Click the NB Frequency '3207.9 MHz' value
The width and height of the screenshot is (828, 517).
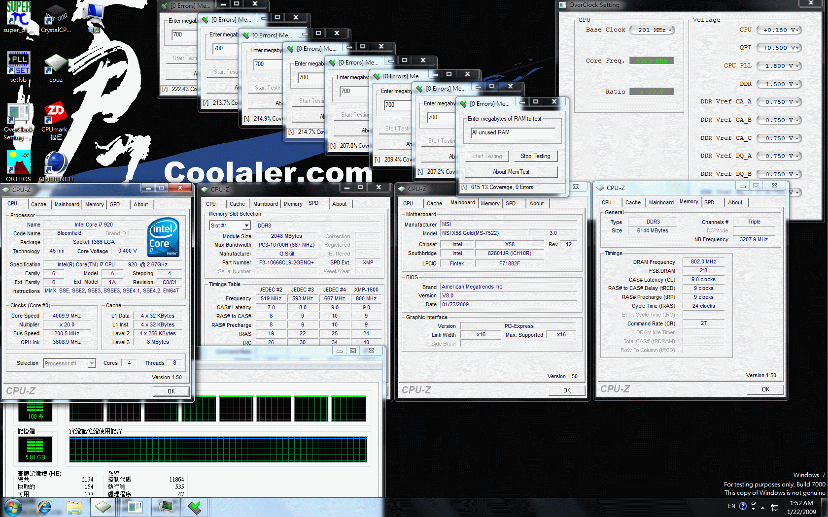(754, 239)
